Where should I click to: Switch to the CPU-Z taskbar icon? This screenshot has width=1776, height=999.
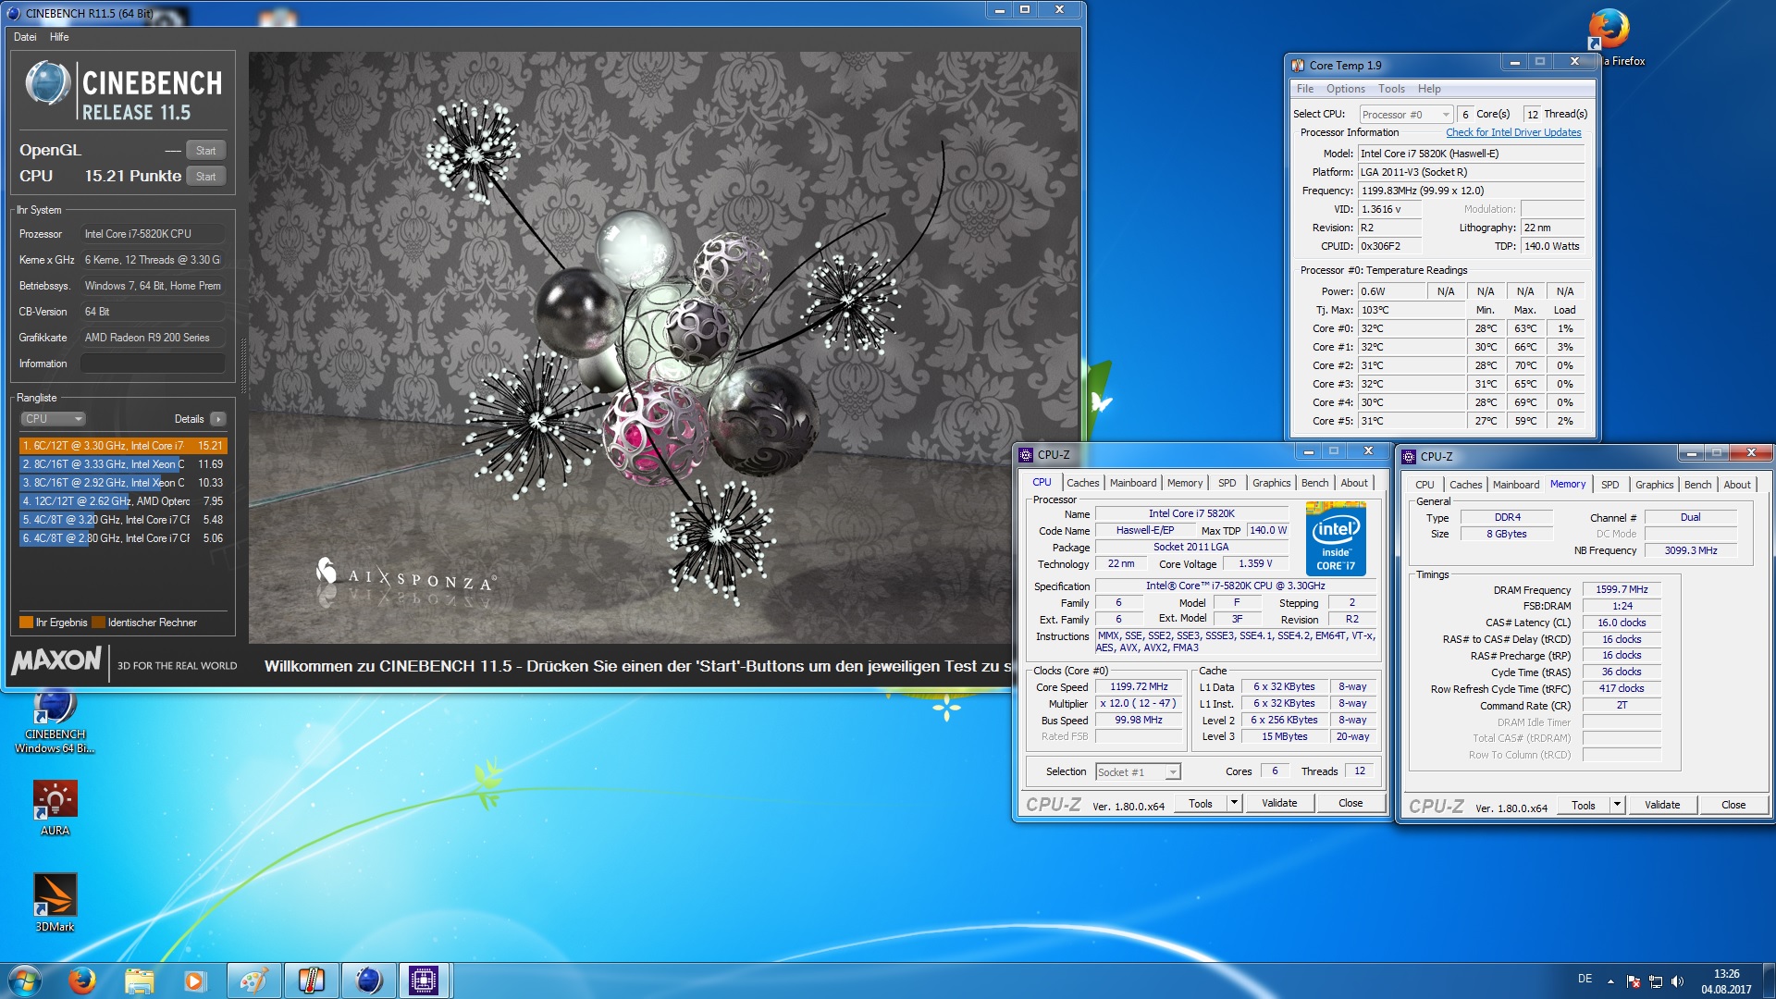coord(424,980)
